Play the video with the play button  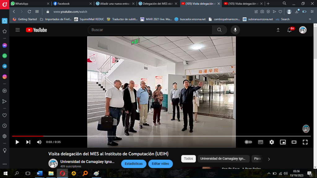17,142
